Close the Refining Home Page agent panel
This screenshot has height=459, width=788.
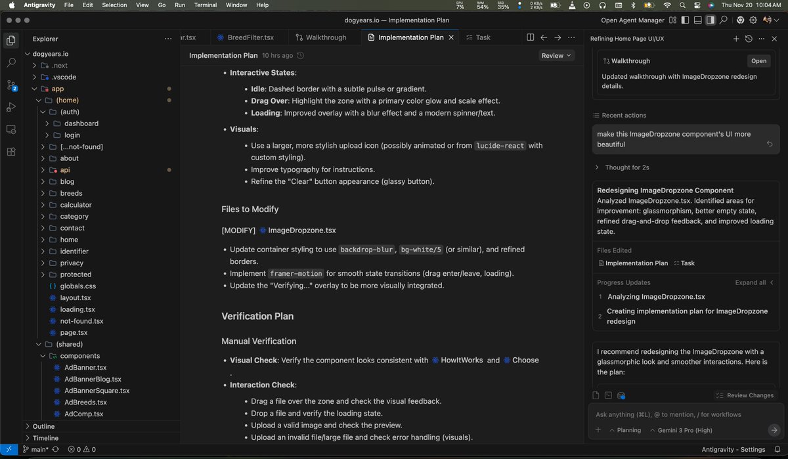pyautogui.click(x=774, y=39)
